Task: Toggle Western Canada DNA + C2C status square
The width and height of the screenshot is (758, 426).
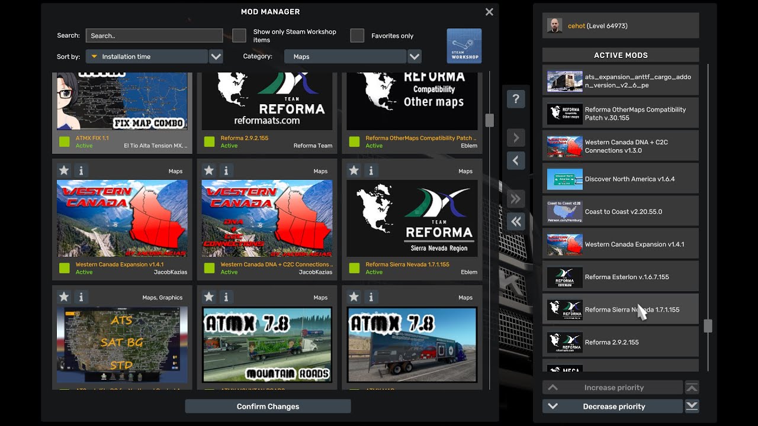Action: pyautogui.click(x=209, y=268)
